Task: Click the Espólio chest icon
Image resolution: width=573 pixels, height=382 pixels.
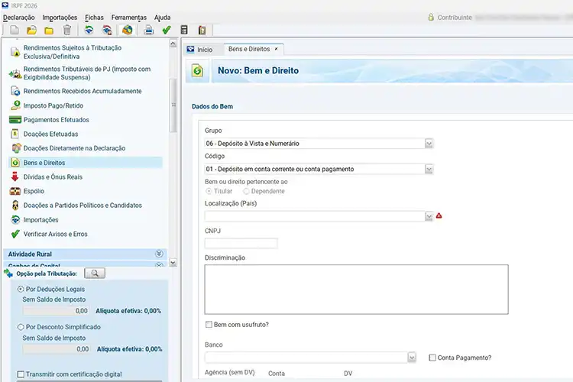Action: click(x=15, y=191)
